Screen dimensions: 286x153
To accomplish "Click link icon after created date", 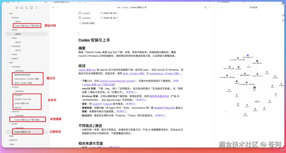I will (x=117, y=13).
